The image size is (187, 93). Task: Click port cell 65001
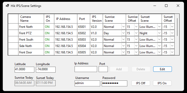pyautogui.click(x=84, y=27)
